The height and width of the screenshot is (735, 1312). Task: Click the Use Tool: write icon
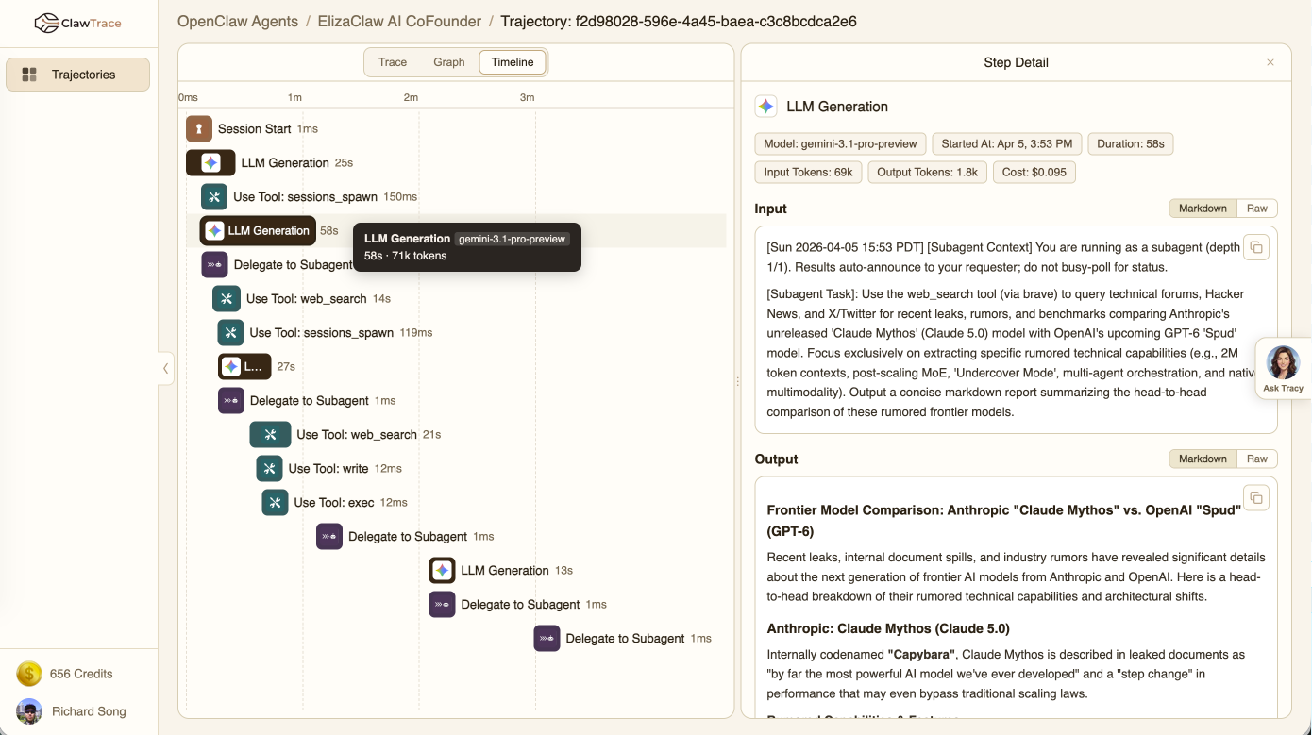(x=270, y=468)
